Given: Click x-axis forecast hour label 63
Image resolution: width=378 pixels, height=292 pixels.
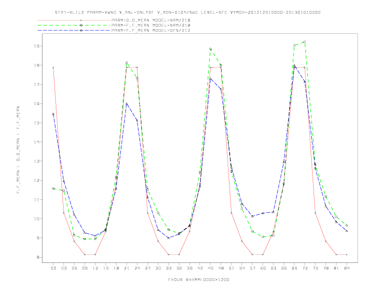Looking at the screenshot, I should pos(273,268).
